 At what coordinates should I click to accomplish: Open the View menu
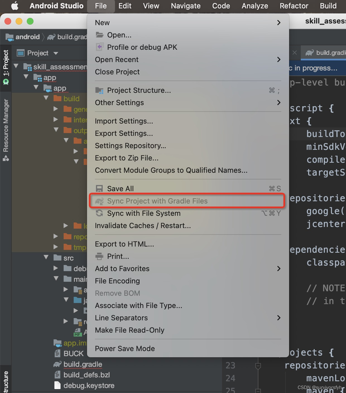coord(151,6)
